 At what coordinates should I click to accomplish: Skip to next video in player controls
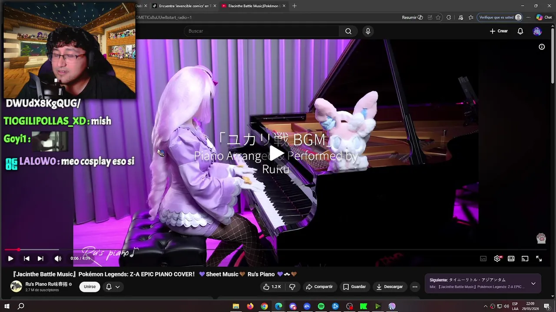(40, 259)
